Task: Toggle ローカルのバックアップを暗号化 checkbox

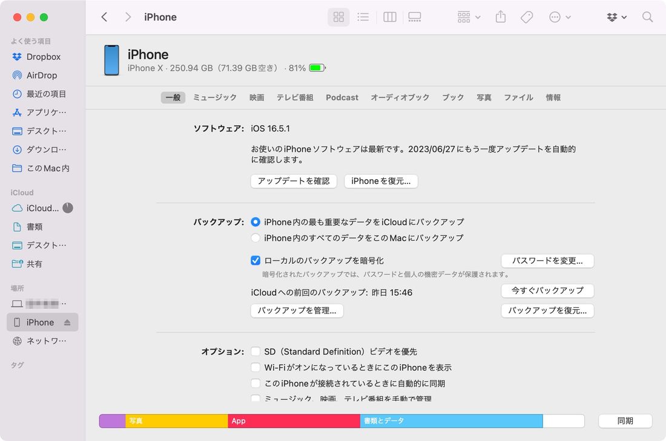Action: (x=256, y=261)
